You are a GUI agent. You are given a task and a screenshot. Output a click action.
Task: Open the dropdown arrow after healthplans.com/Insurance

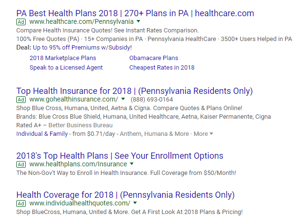click(132, 164)
